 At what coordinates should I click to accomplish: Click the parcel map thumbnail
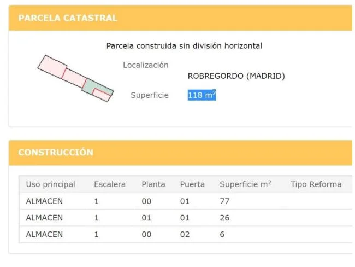click(x=75, y=78)
